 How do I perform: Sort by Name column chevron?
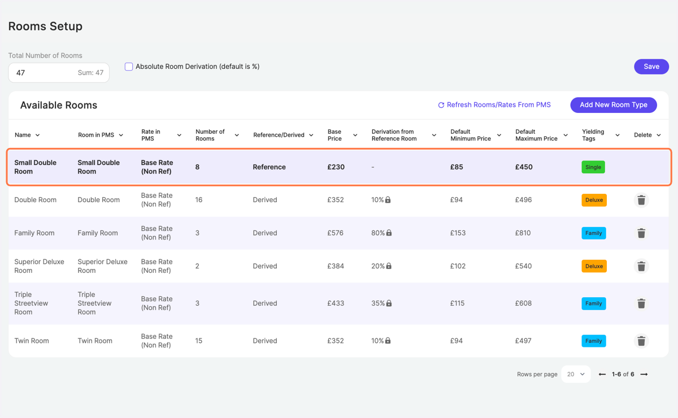38,135
